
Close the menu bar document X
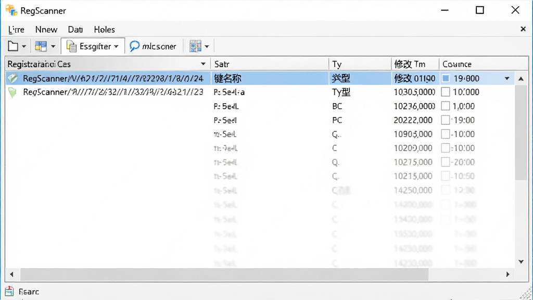point(523,29)
